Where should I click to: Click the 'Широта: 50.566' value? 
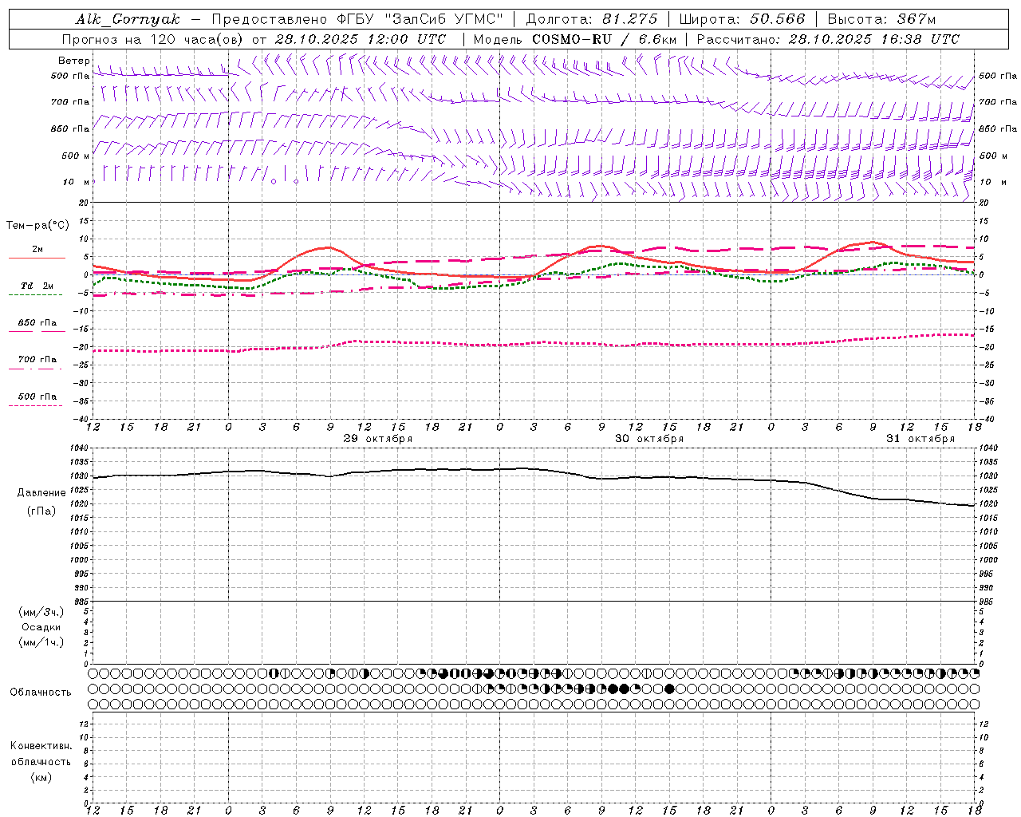coord(742,19)
